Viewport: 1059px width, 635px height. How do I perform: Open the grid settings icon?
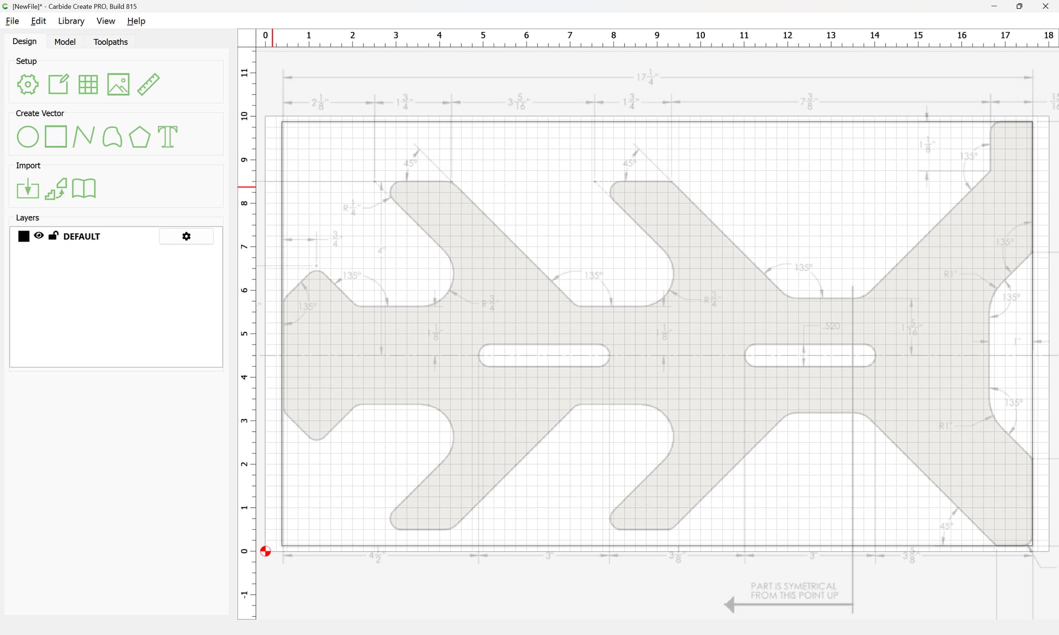click(88, 84)
